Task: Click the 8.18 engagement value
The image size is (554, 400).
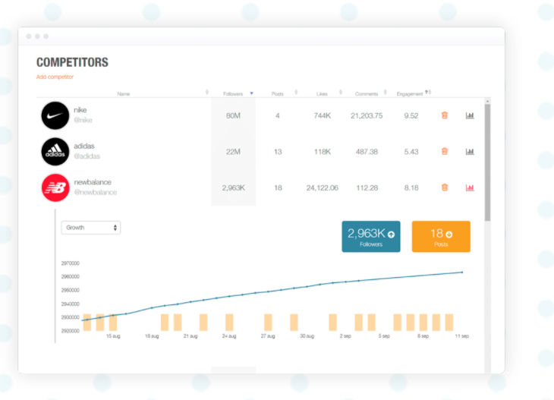Action: click(x=411, y=187)
